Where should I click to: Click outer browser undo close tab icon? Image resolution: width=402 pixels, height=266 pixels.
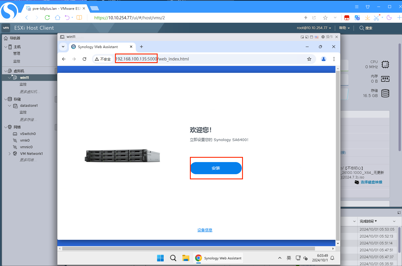coord(67,18)
